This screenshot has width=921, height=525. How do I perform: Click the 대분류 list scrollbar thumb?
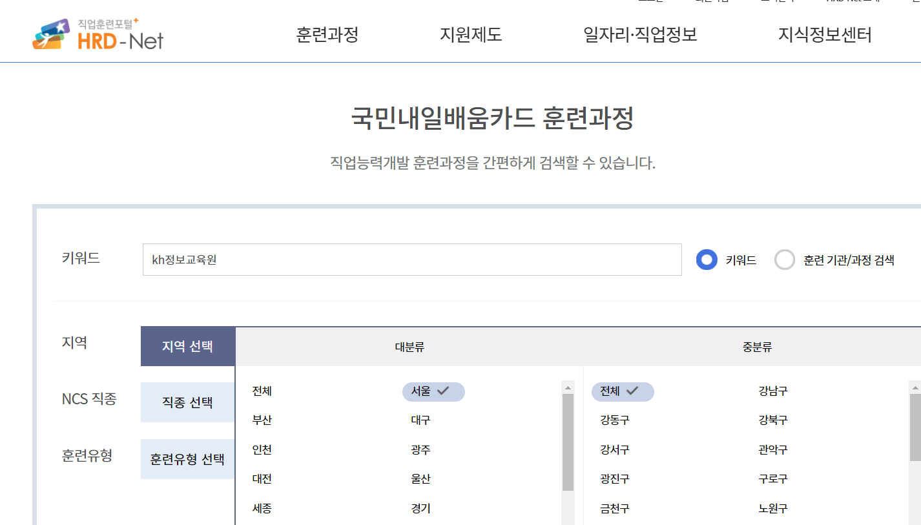568,442
